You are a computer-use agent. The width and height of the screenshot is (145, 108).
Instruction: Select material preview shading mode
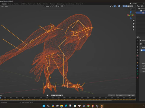coord(130,6)
